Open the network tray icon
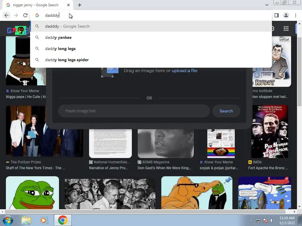The width and height of the screenshot is (302, 226). coord(258,220)
